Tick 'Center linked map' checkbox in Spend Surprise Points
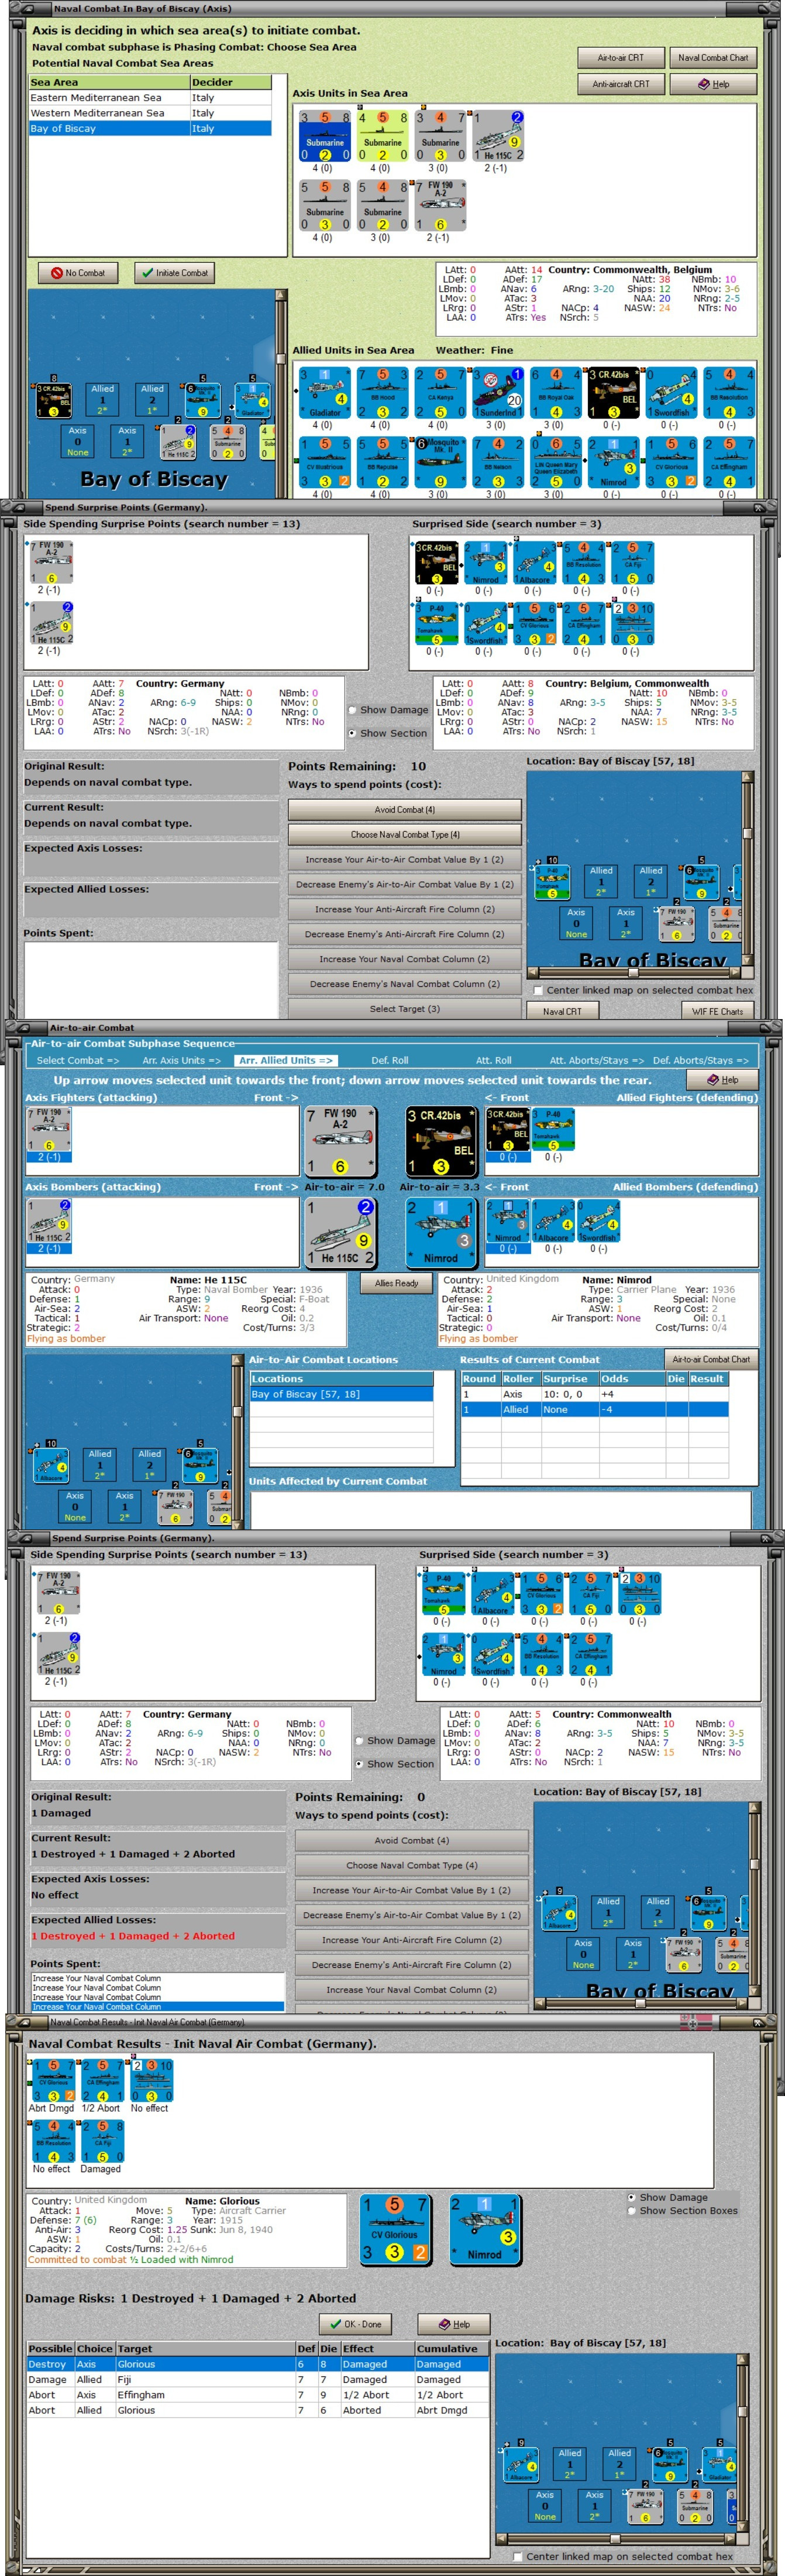The width and height of the screenshot is (785, 2576). pyautogui.click(x=539, y=990)
